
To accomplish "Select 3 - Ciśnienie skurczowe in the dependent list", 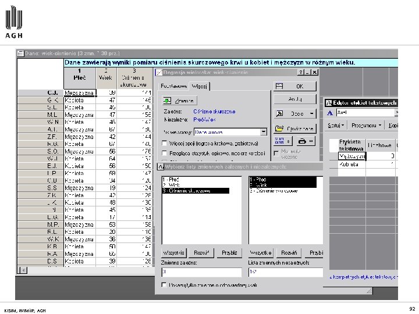I will point(196,191).
